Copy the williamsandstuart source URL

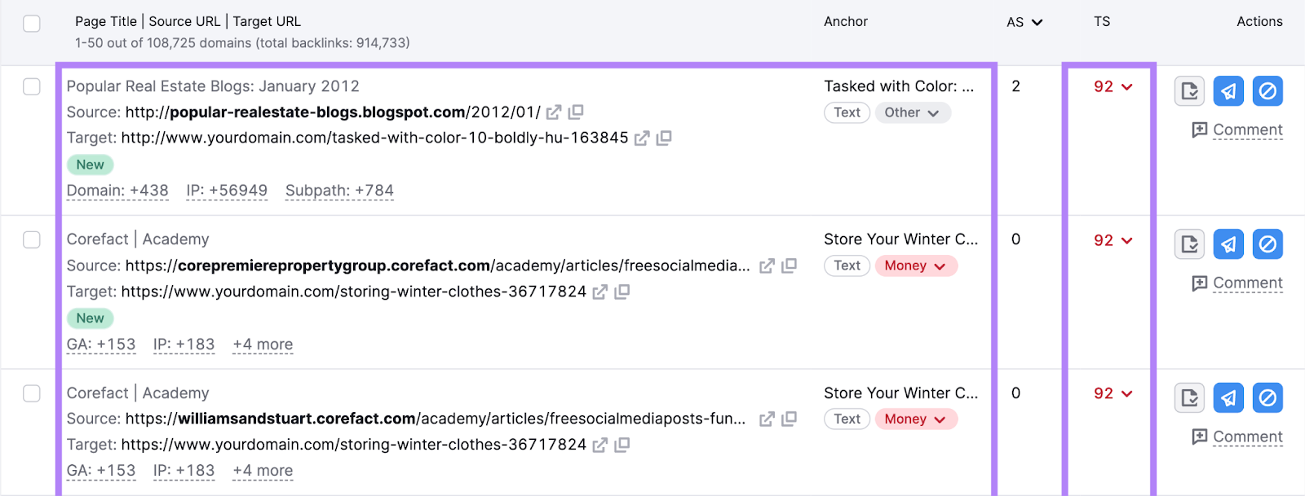pyautogui.click(x=789, y=419)
